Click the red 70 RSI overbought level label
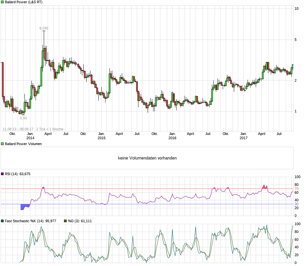Viewport: 307px width, 266px height. tap(297, 189)
